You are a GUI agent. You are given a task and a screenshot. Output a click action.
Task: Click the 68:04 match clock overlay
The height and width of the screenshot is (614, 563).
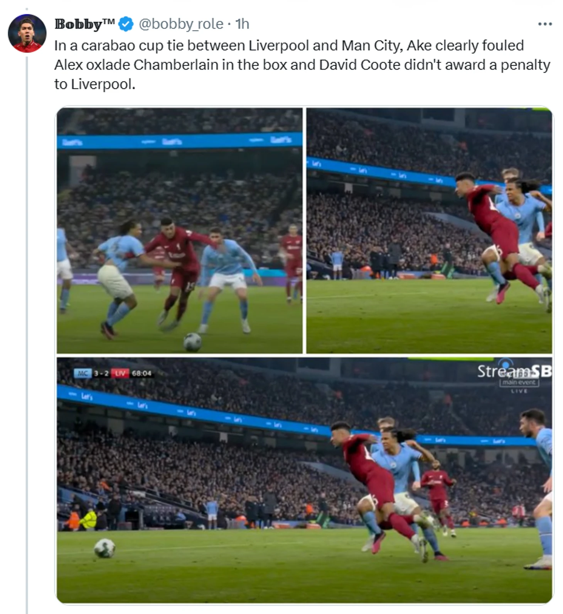pos(142,373)
